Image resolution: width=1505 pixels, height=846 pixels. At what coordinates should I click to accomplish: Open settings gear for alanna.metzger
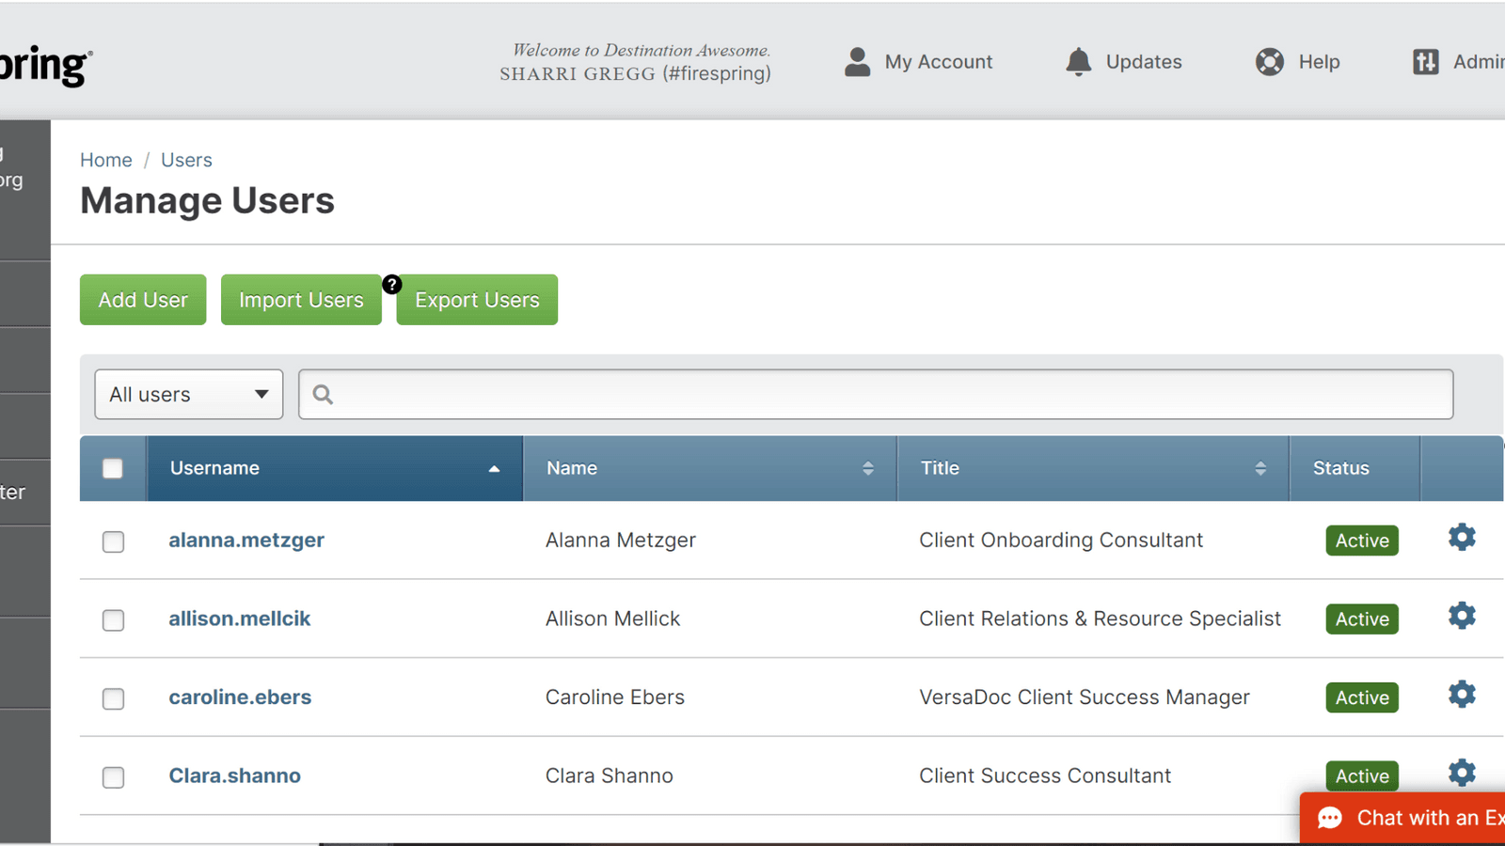pos(1461,538)
